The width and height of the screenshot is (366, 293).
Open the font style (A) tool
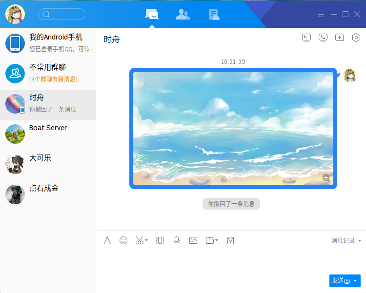107,240
